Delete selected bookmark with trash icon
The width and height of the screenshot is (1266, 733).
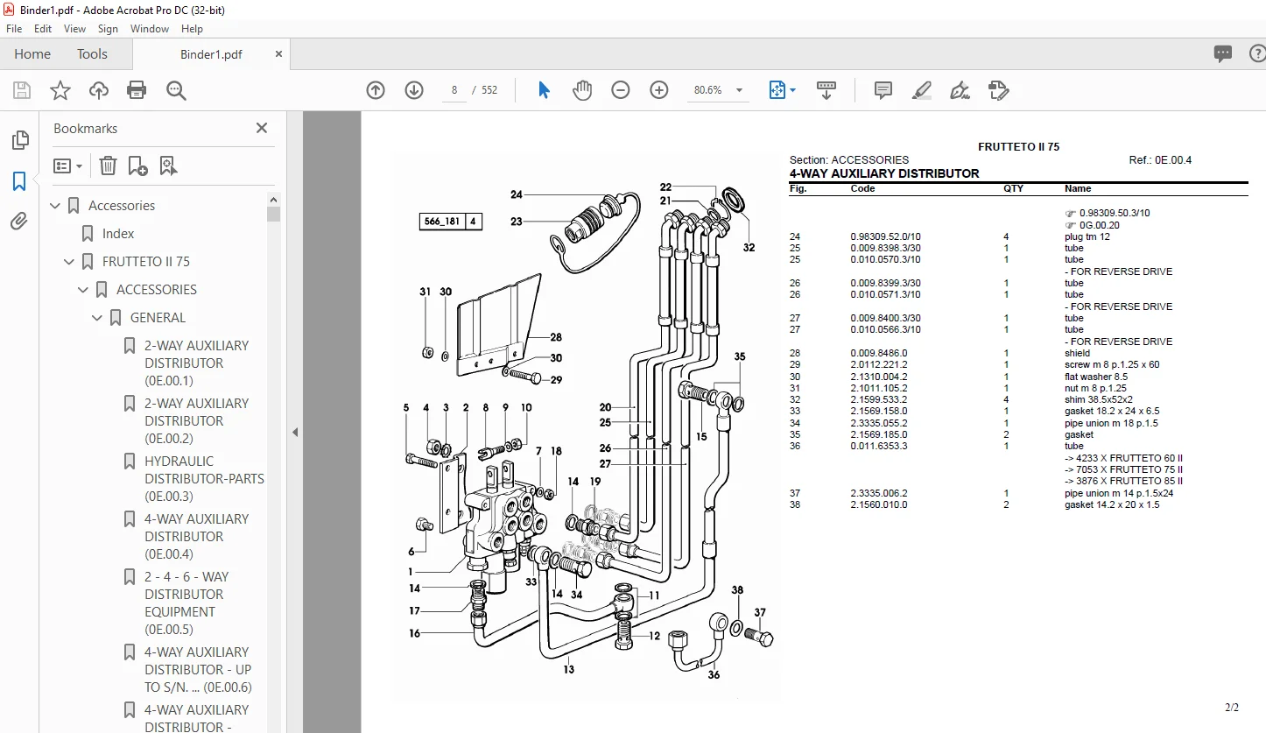click(x=108, y=166)
